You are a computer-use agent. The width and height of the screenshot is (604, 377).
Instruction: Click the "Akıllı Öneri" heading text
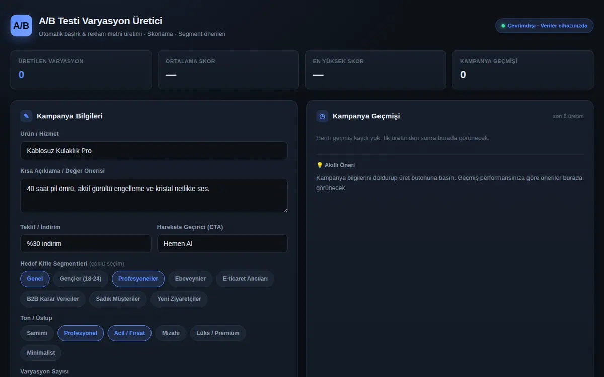(x=340, y=165)
